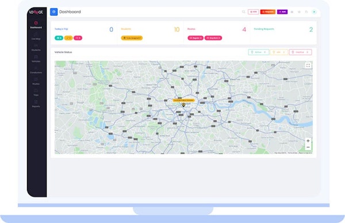Click the school location pin on the map

[x=183, y=105]
